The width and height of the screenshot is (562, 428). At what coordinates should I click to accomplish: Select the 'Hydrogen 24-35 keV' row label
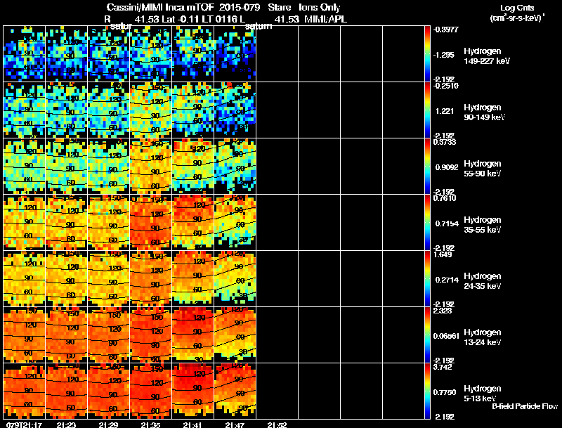483,281
